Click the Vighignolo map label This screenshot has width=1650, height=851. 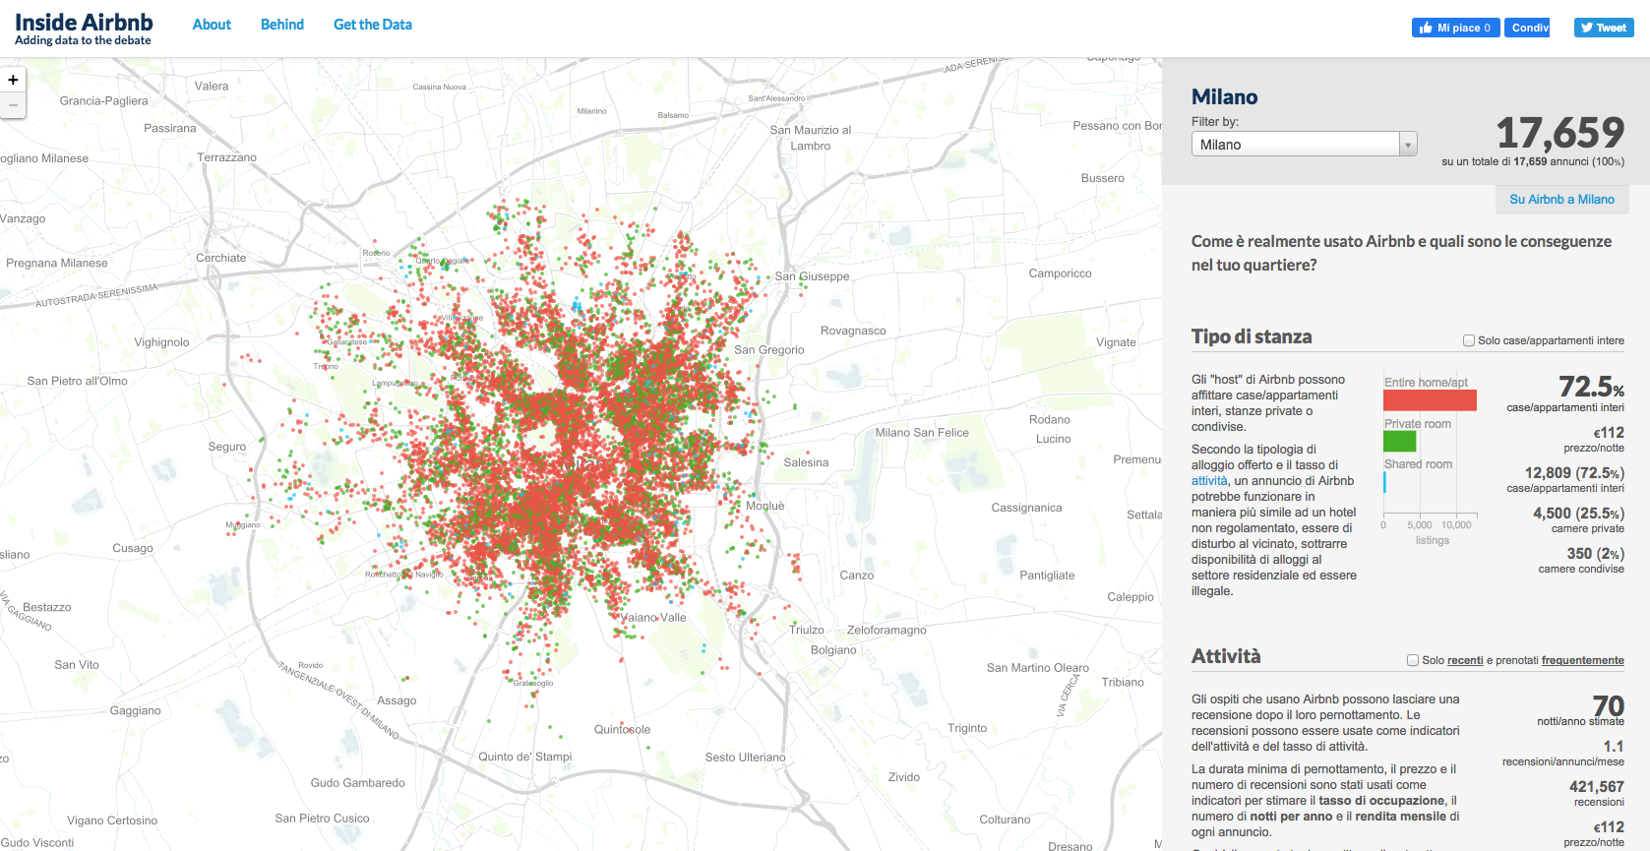(161, 342)
